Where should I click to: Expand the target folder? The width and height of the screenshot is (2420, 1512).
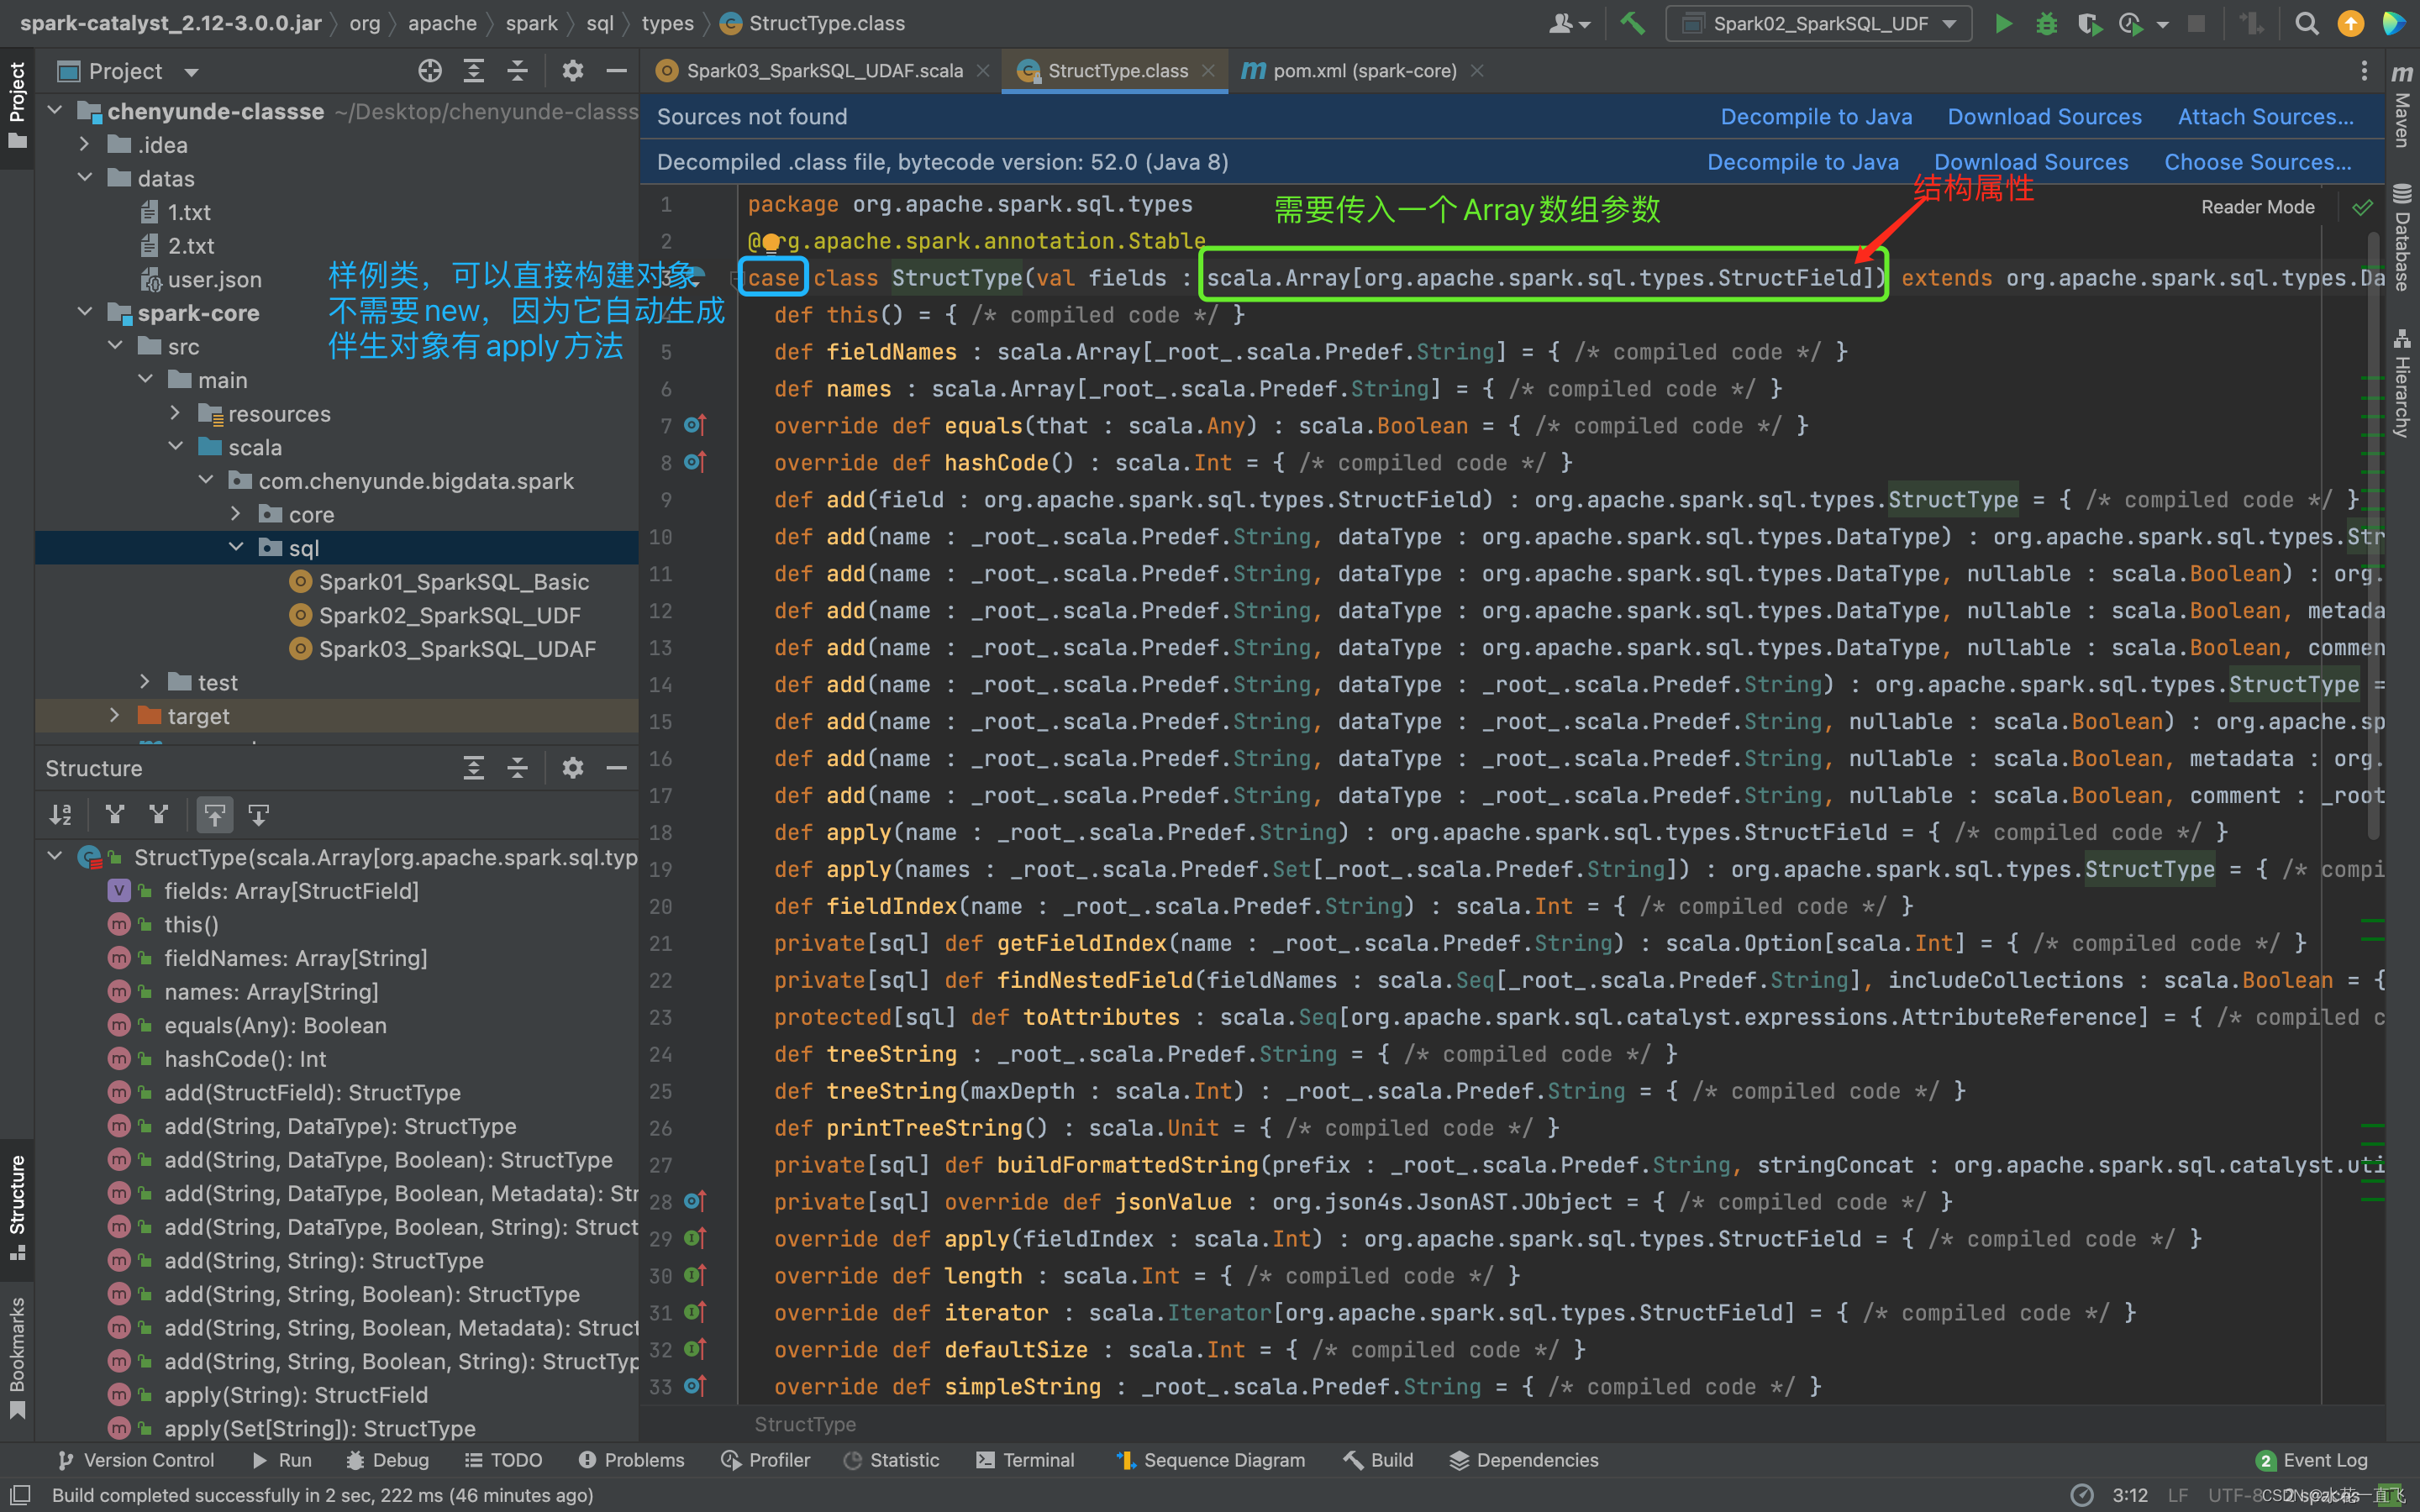click(115, 716)
